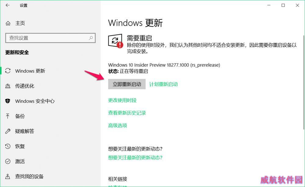305x187 pixels.
Task: Open the 激活 checkmark circle icon
Action: point(8,161)
